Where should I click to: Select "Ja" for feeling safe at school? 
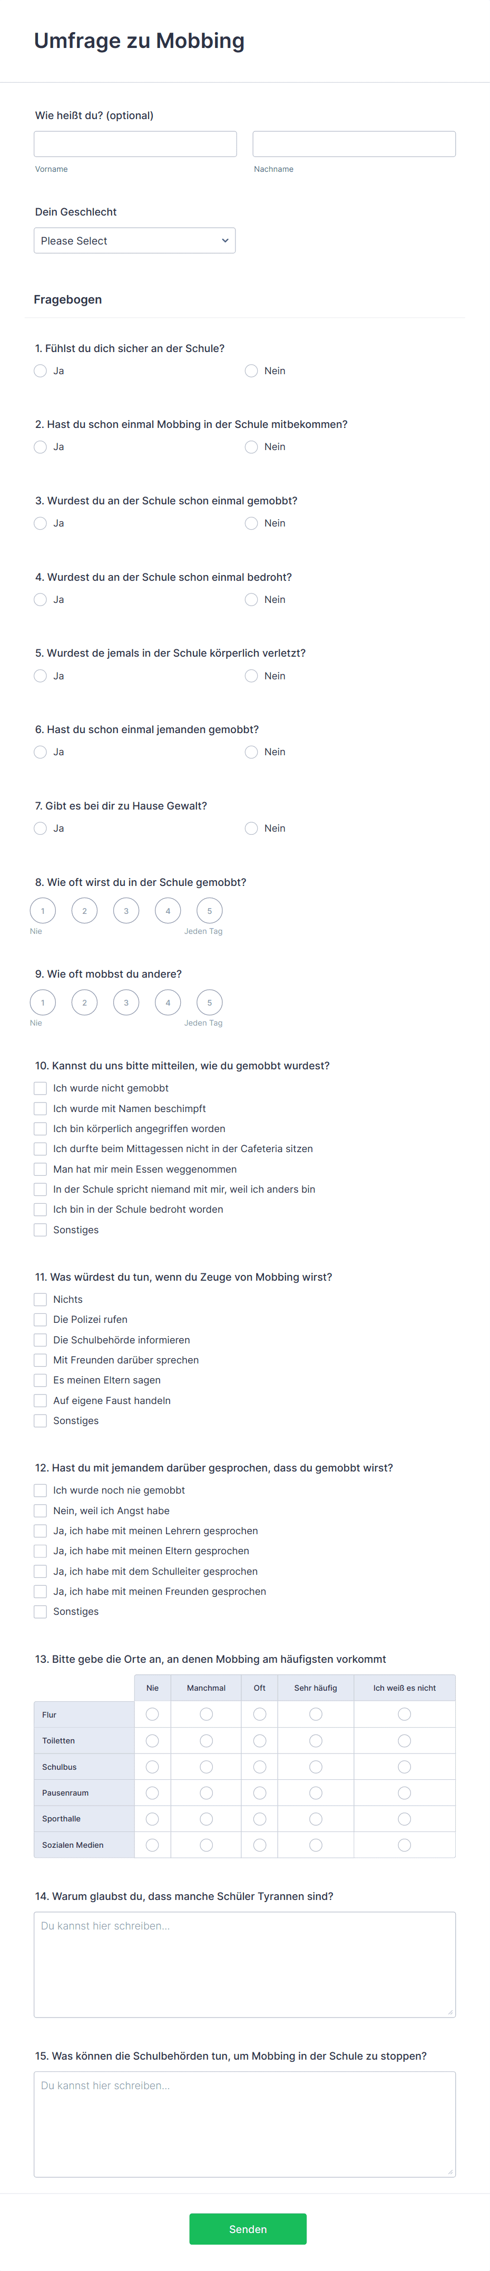(x=41, y=371)
